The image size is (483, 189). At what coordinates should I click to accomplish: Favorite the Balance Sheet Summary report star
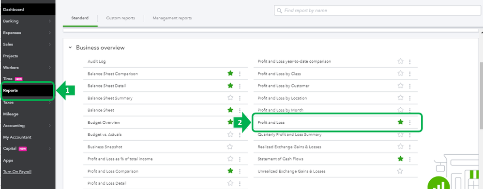point(230,98)
